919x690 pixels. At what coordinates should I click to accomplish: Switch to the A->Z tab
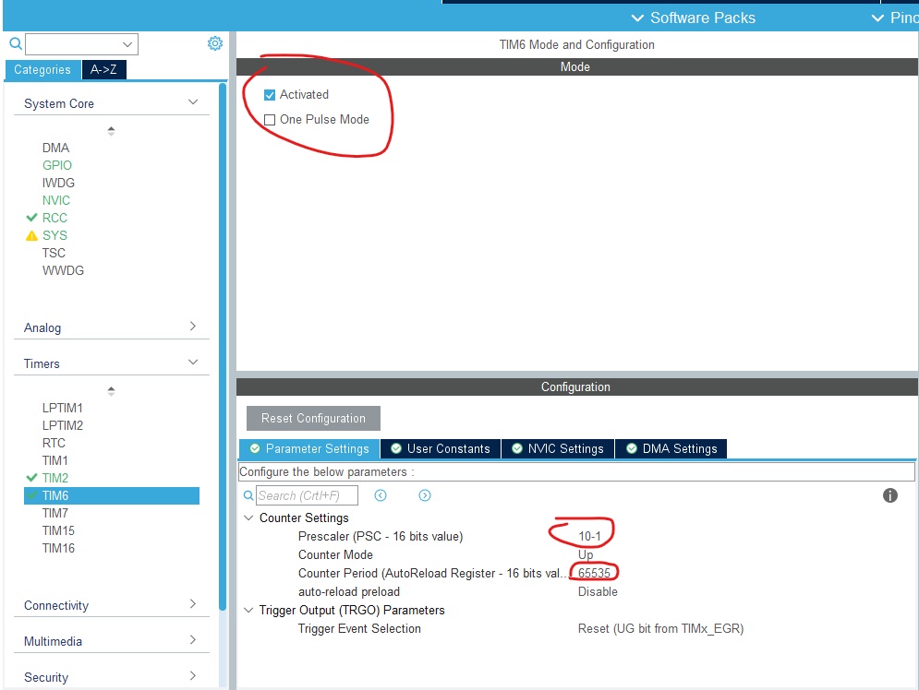[x=103, y=69]
